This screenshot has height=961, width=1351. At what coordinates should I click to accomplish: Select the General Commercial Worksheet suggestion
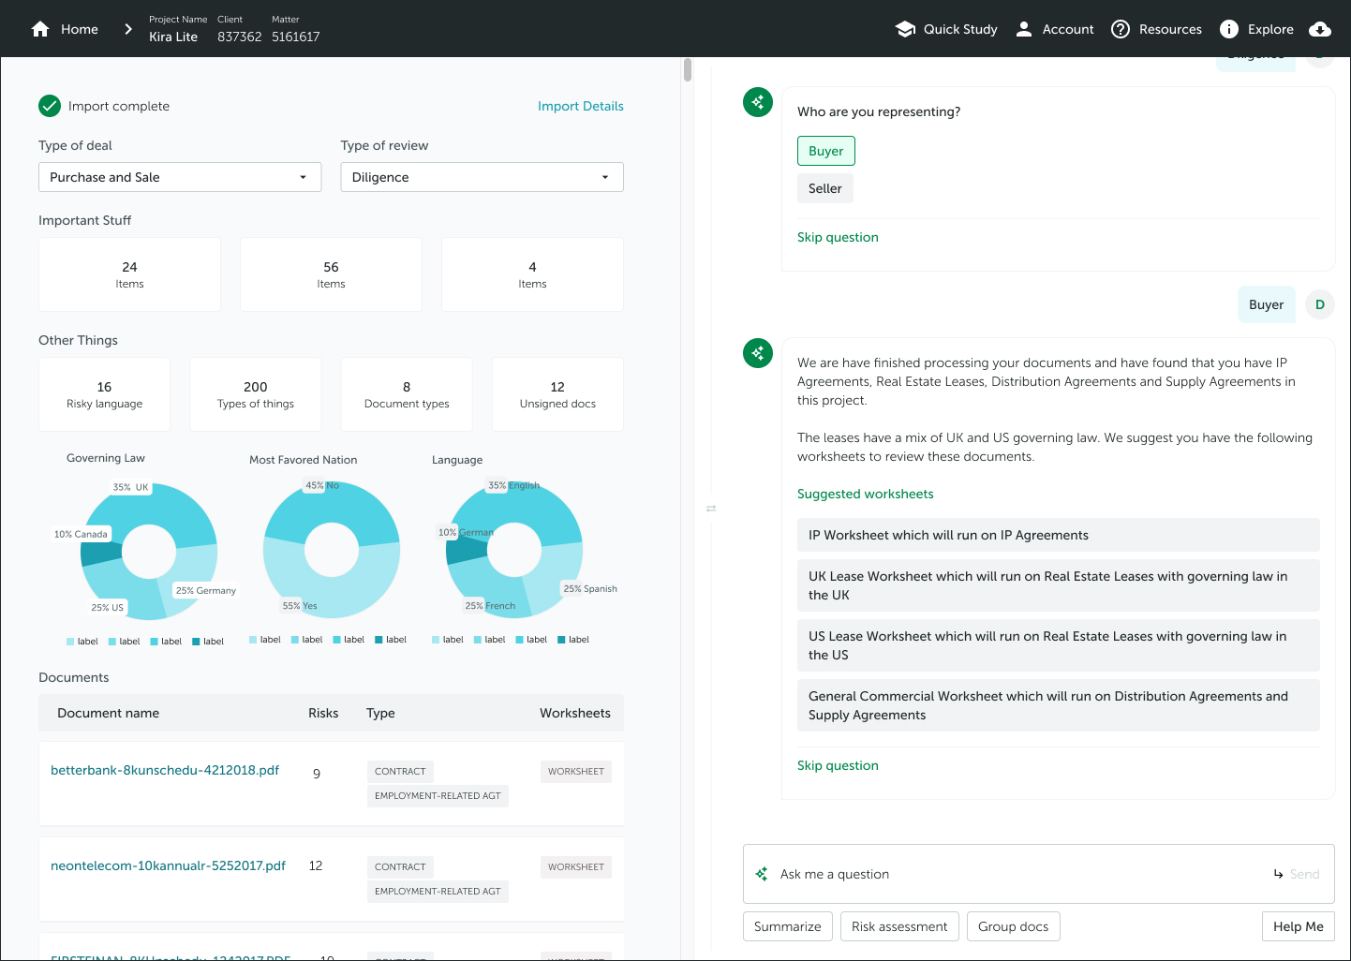(x=1059, y=705)
